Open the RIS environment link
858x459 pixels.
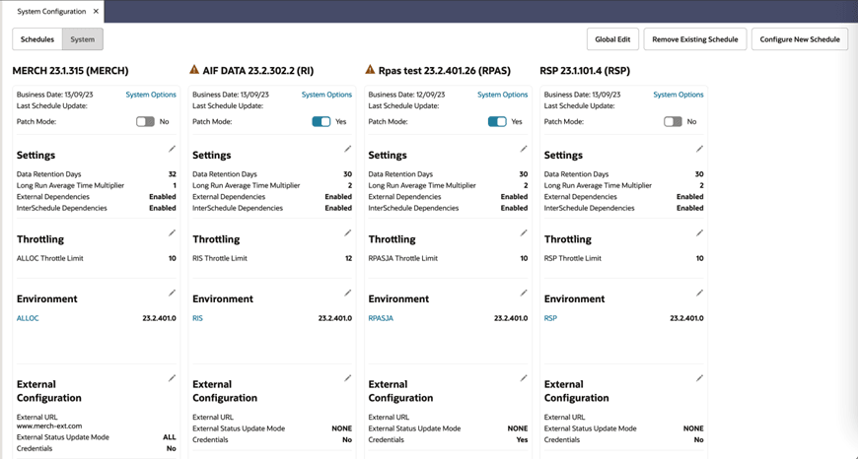[197, 318]
